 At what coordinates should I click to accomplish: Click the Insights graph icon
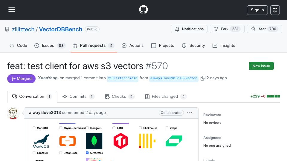coord(215,46)
